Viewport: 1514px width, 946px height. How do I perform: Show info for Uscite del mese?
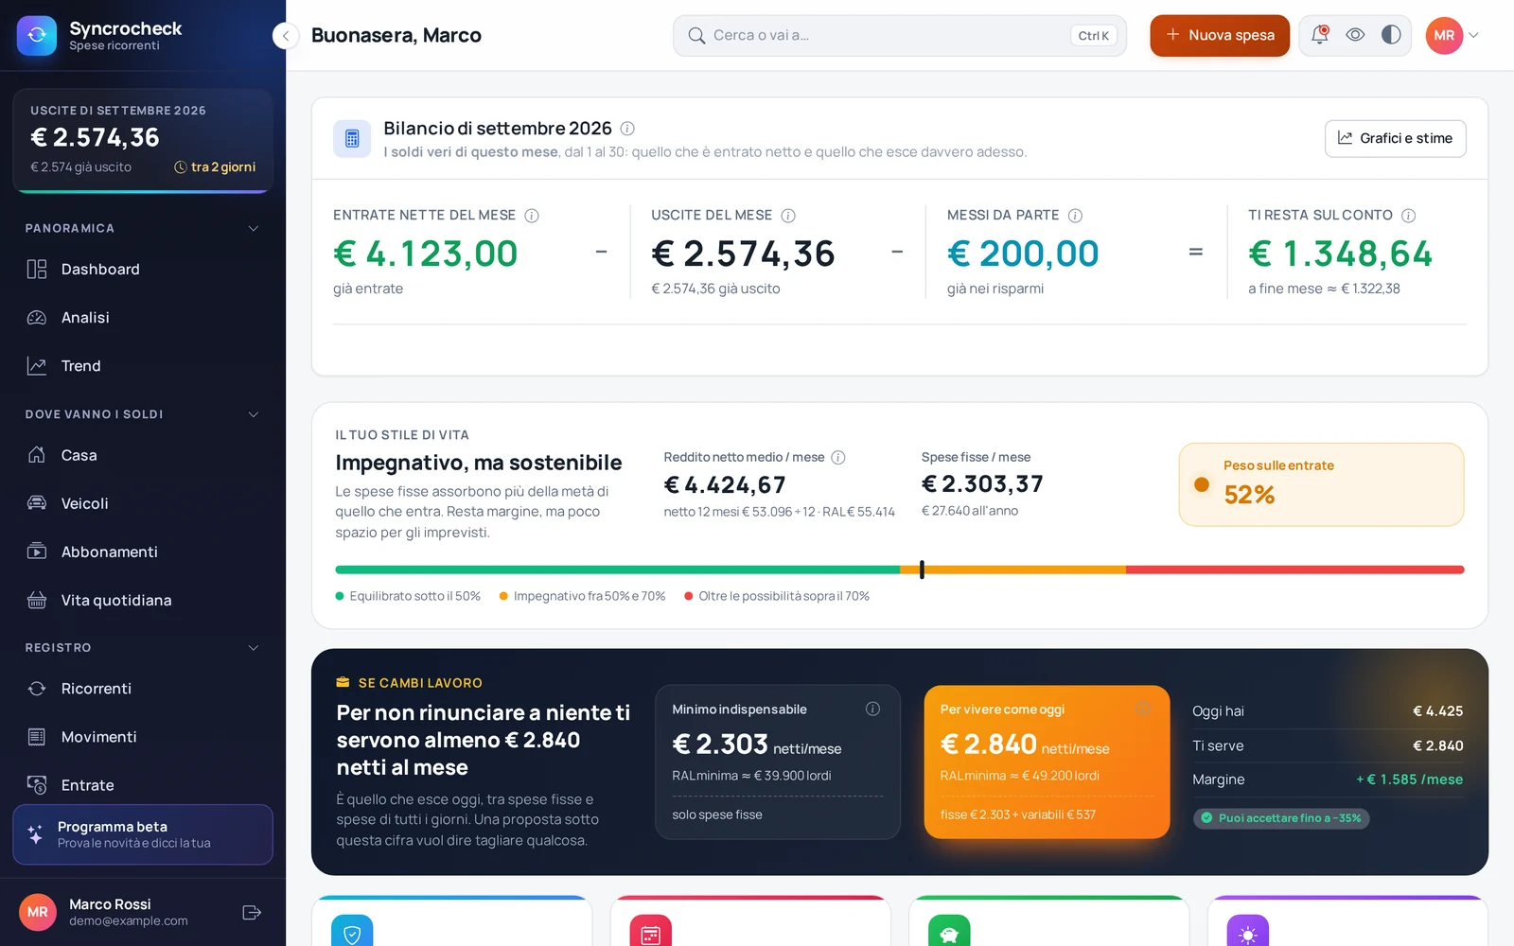point(788,216)
